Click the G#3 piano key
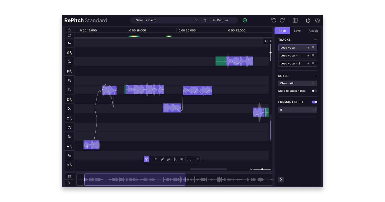 click(69, 165)
